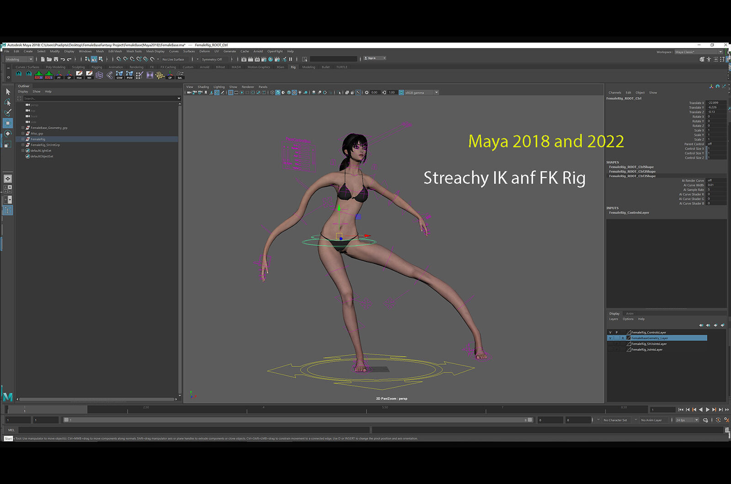Switch to the Rigging shelf tab
This screenshot has height=484, width=731.
pos(97,67)
